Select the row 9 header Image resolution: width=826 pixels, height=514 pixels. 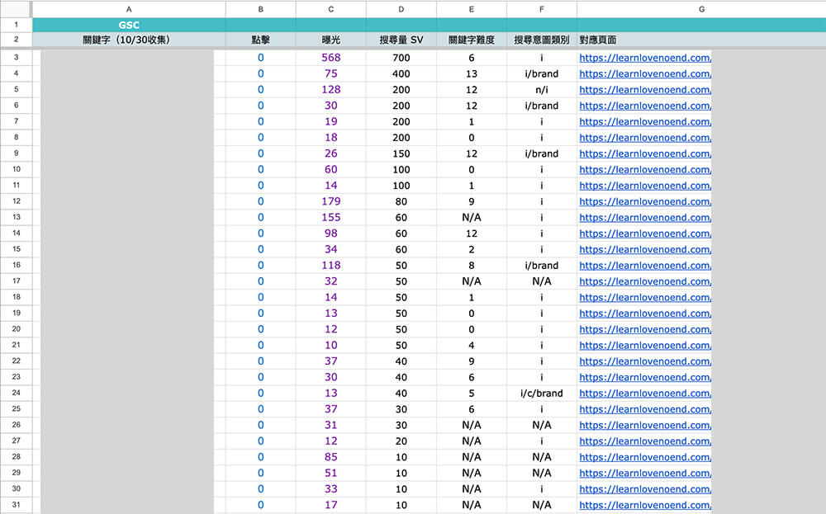click(x=16, y=153)
